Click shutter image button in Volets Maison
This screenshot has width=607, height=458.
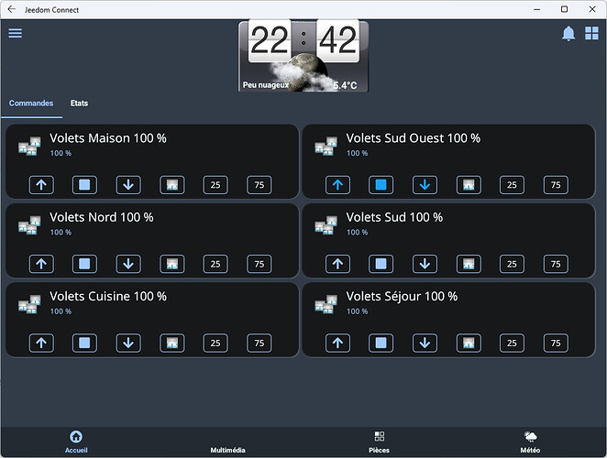tap(172, 185)
